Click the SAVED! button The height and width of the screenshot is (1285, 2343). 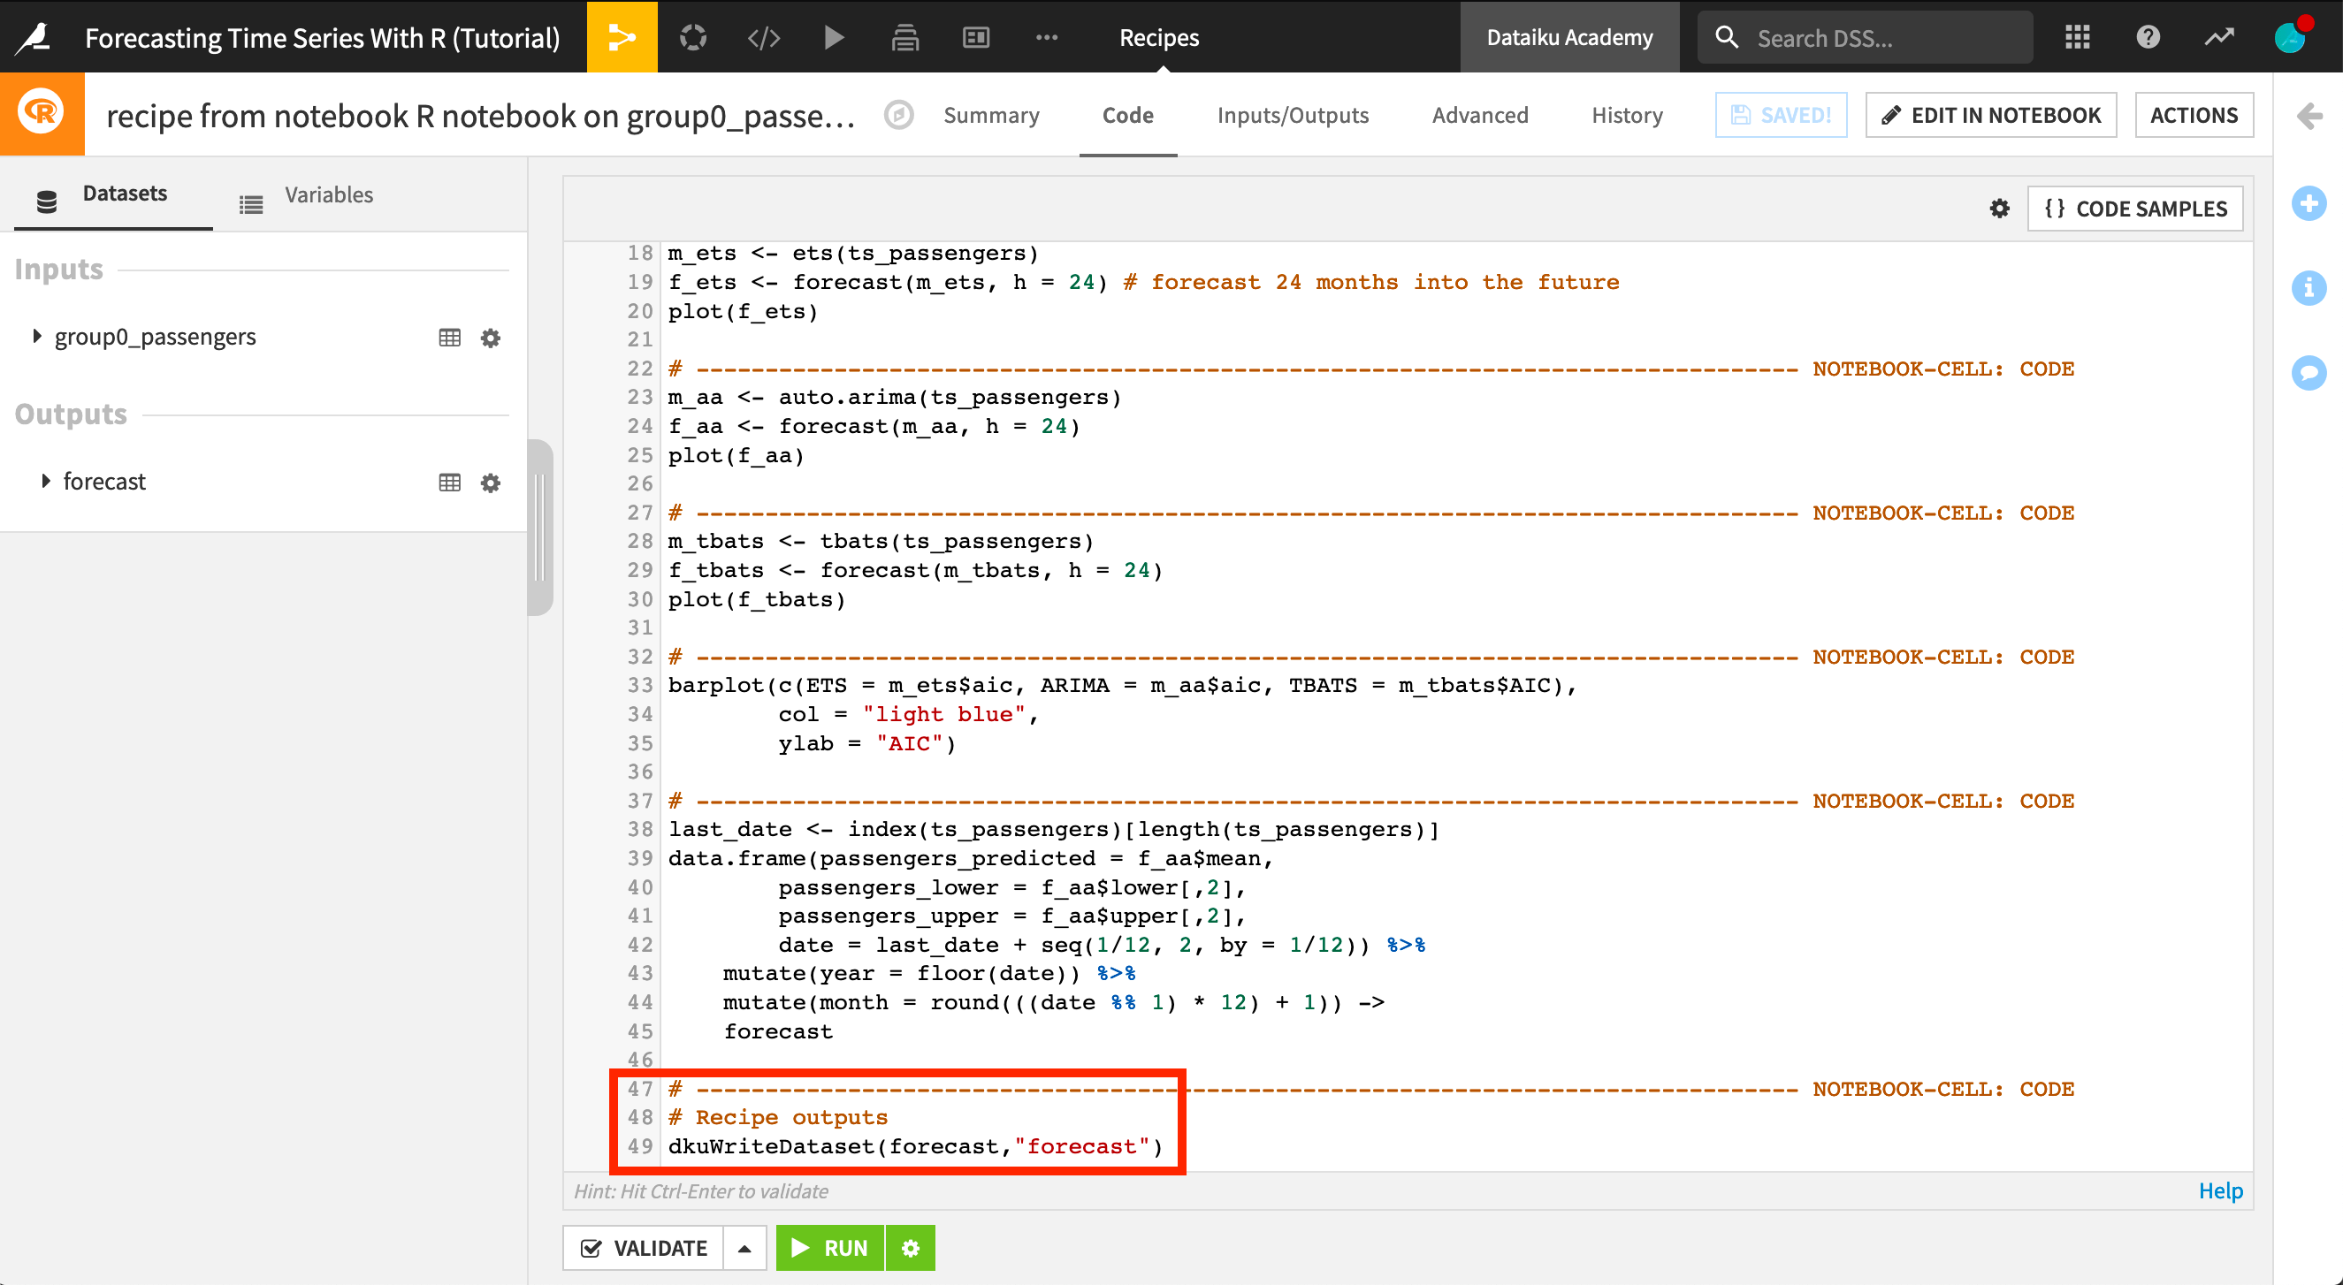coord(1781,115)
